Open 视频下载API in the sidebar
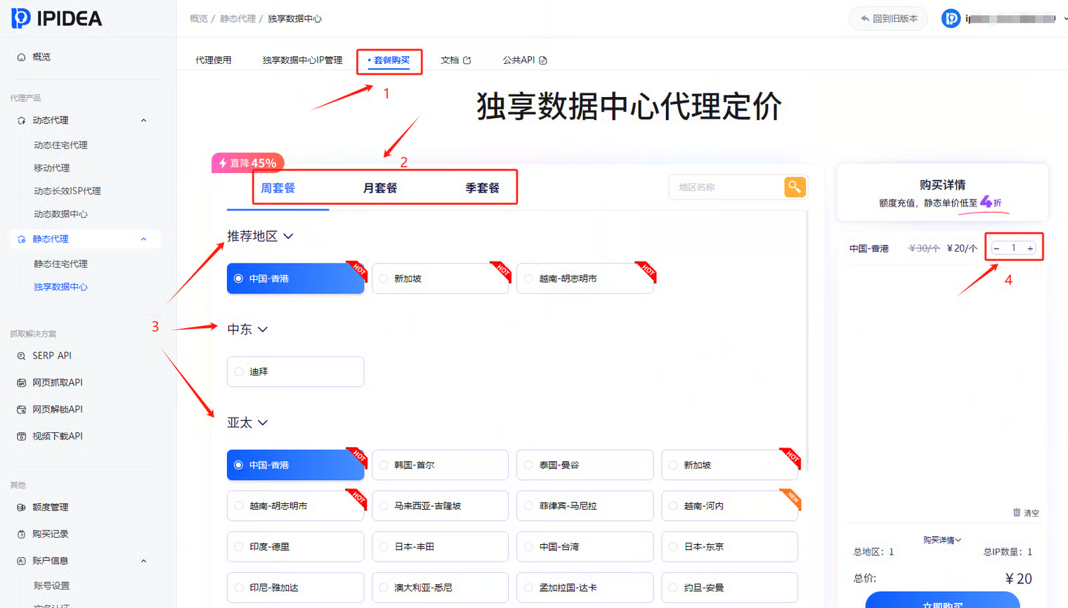Image resolution: width=1068 pixels, height=608 pixels. (57, 436)
